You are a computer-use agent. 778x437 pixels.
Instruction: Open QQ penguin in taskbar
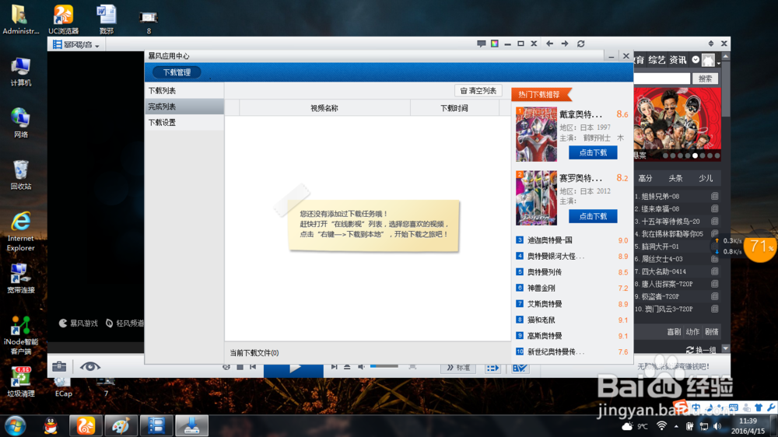[x=50, y=426]
